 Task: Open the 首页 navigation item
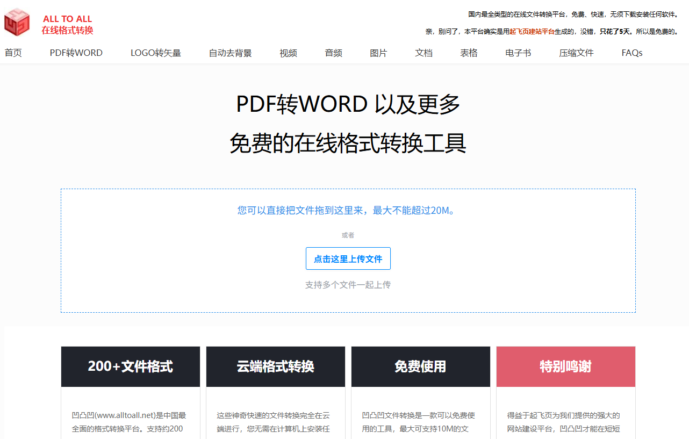coord(13,53)
